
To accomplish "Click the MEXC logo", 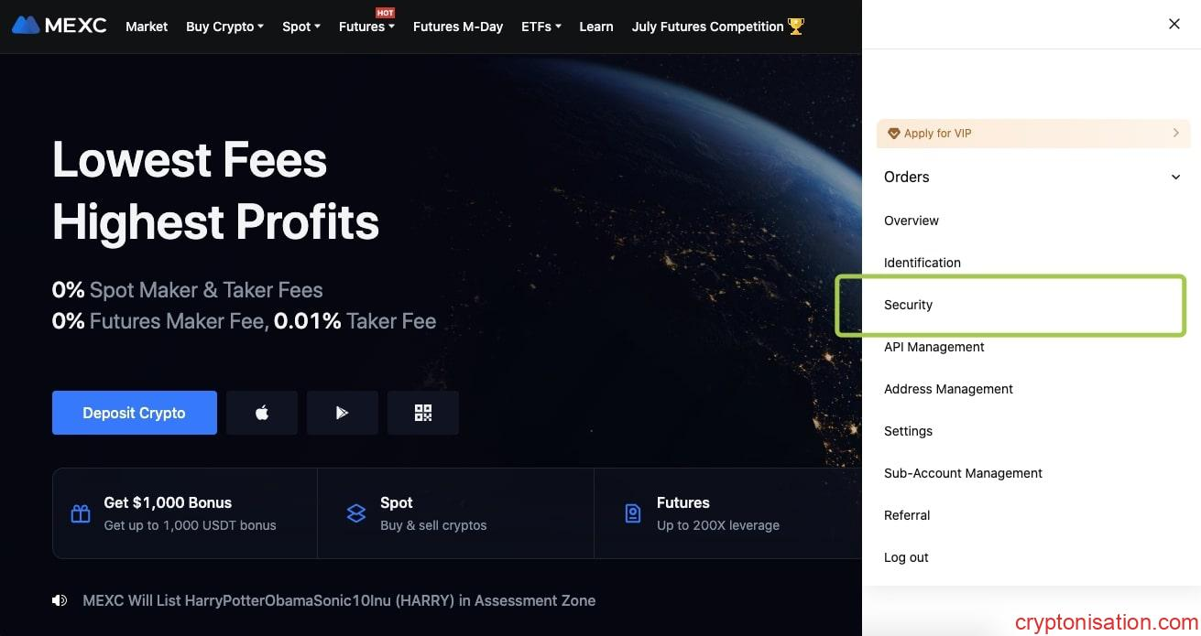I will 60,26.
